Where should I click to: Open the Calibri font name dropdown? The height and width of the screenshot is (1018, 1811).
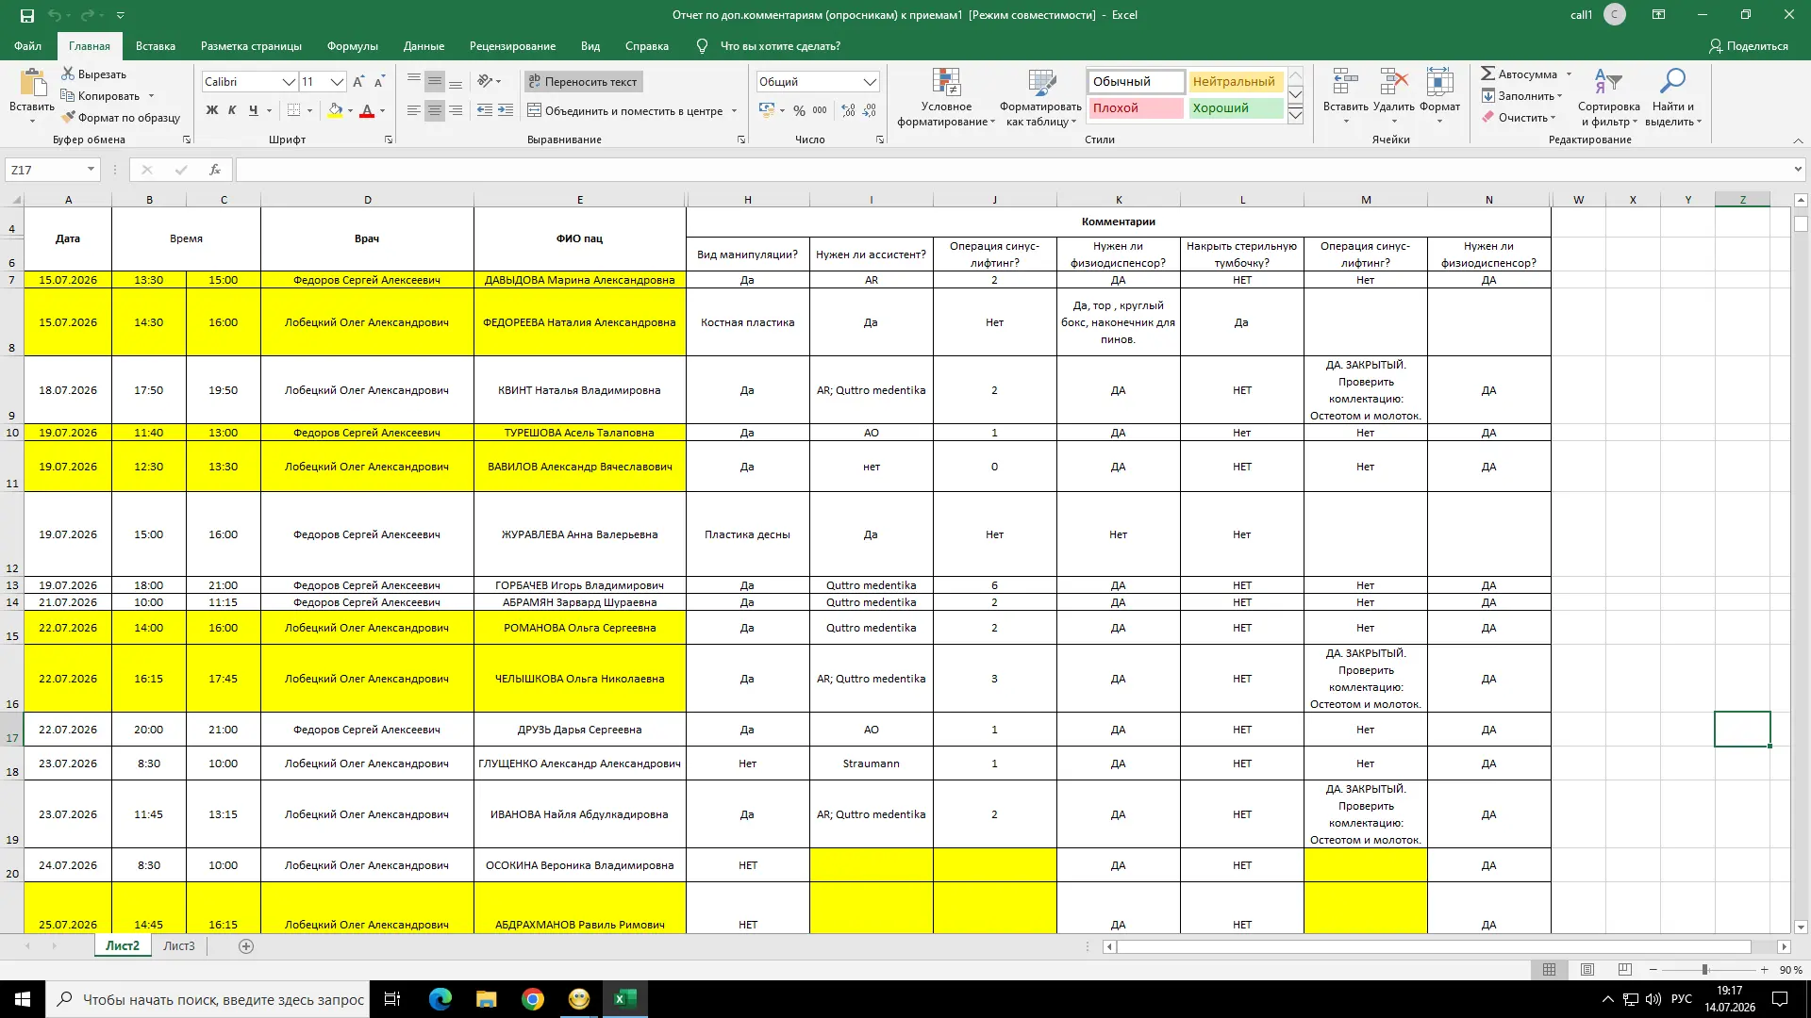pyautogui.click(x=289, y=82)
